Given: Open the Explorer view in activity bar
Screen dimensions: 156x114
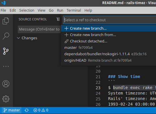Looking at the screenshot, I should (x=6, y=21).
